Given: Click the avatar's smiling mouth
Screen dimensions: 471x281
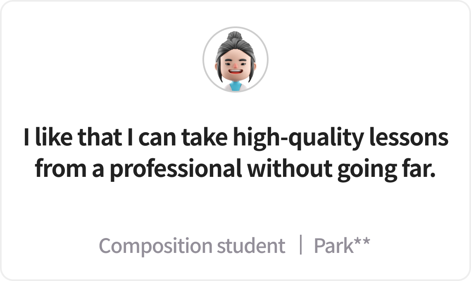Looking at the screenshot, I should click(x=235, y=71).
